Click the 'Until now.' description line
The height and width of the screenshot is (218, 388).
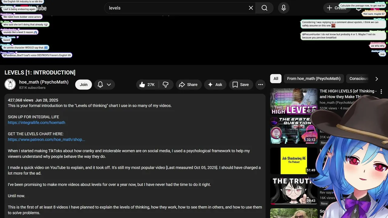tap(16, 196)
